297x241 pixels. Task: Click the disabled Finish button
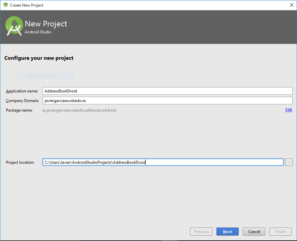coord(280,232)
